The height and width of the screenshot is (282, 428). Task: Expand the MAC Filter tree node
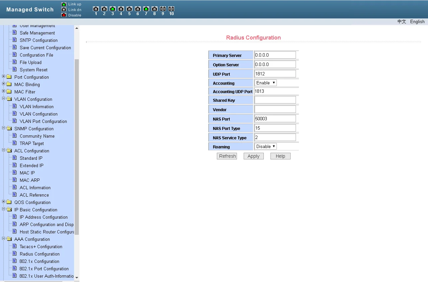tap(4, 91)
